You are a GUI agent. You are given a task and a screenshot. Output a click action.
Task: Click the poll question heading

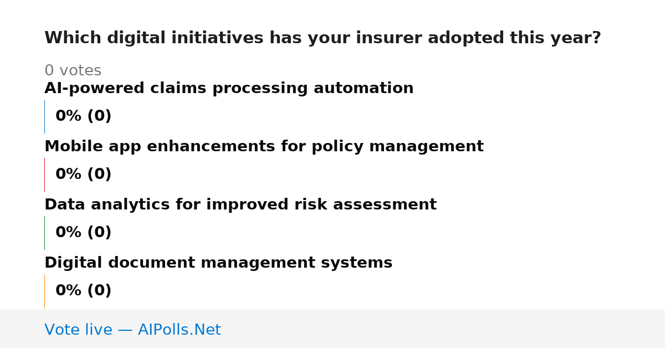323,38
